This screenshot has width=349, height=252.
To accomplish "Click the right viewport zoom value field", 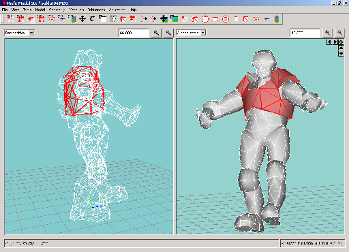I will (305, 33).
